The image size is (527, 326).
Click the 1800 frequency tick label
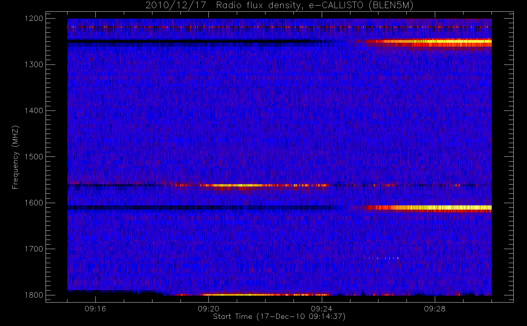point(34,295)
